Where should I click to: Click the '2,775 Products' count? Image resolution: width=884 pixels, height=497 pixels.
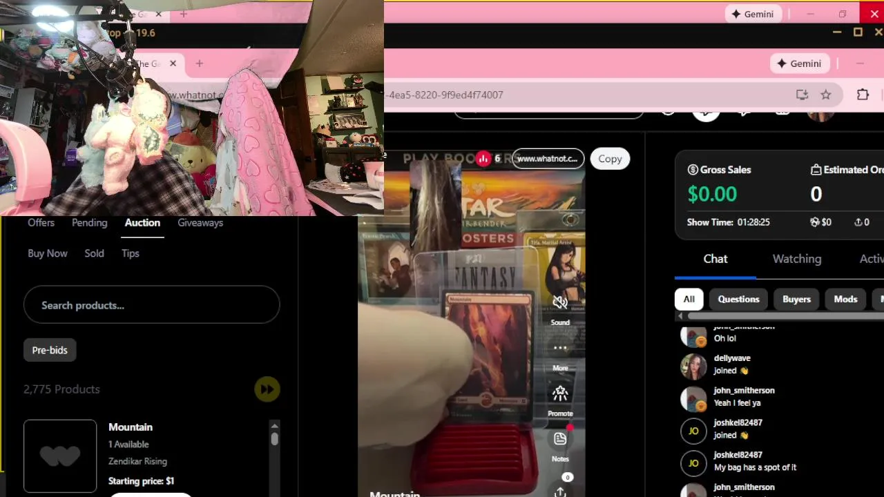click(x=61, y=389)
